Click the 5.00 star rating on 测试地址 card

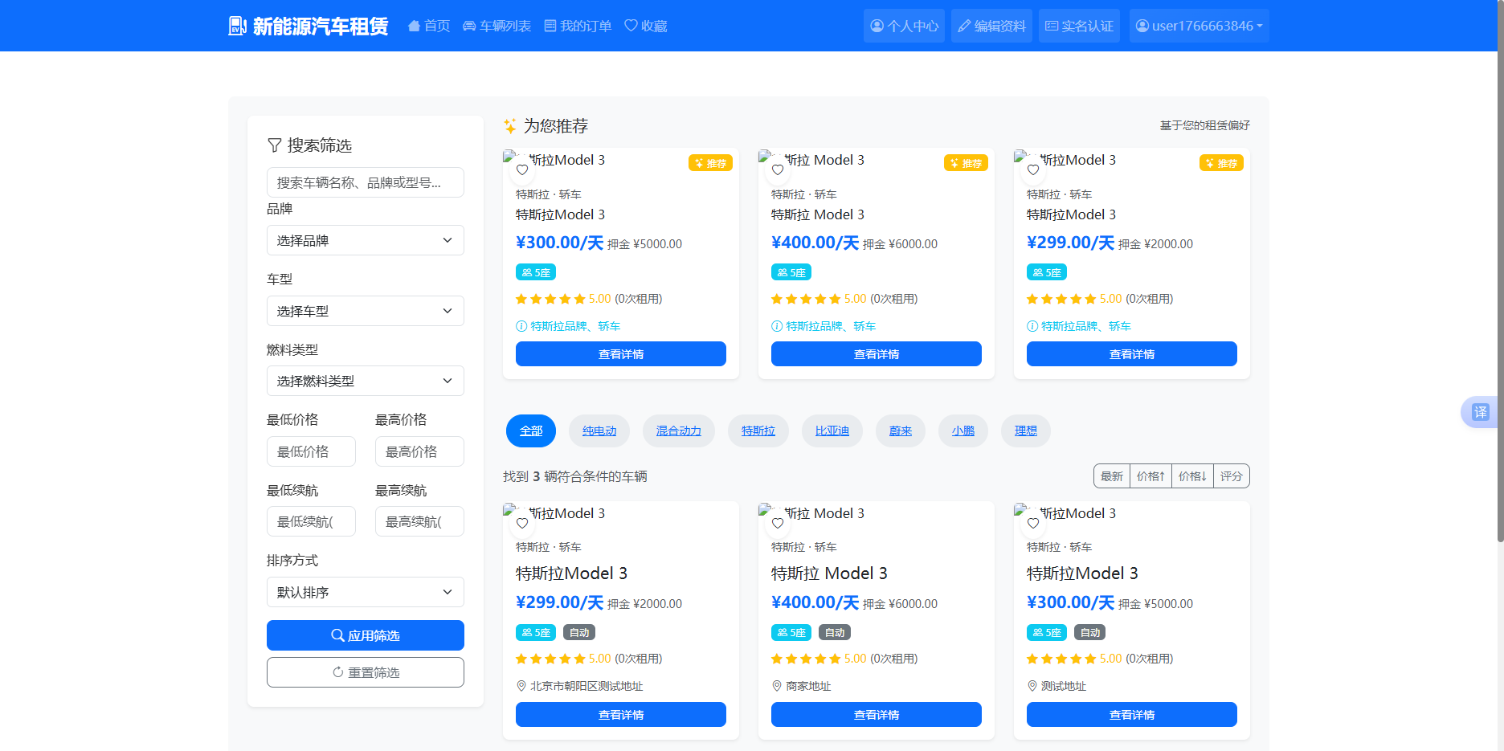click(x=1074, y=659)
